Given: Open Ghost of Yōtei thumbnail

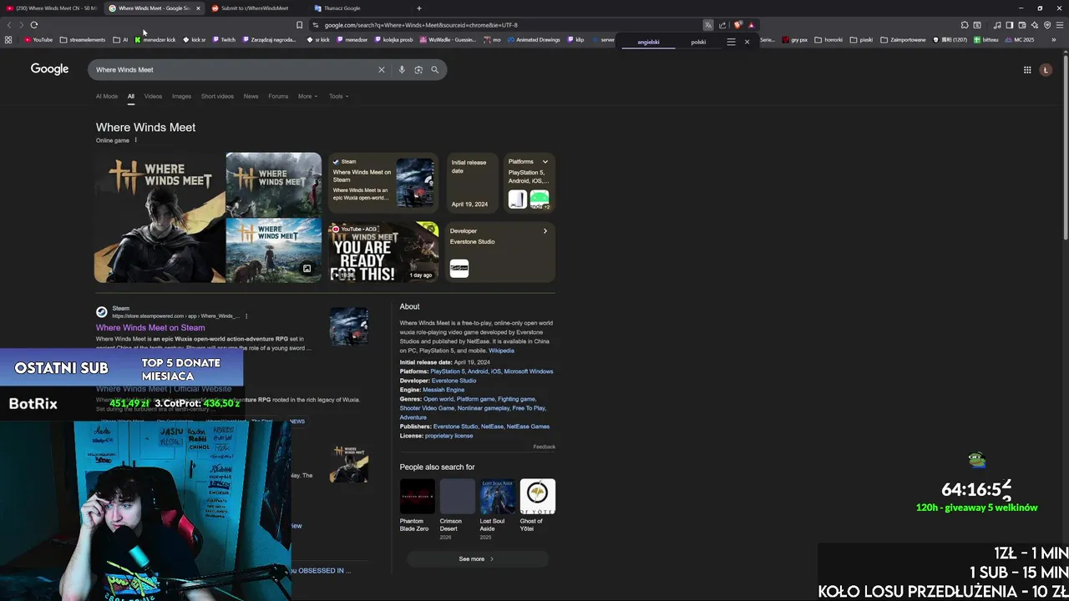Looking at the screenshot, I should click(537, 497).
